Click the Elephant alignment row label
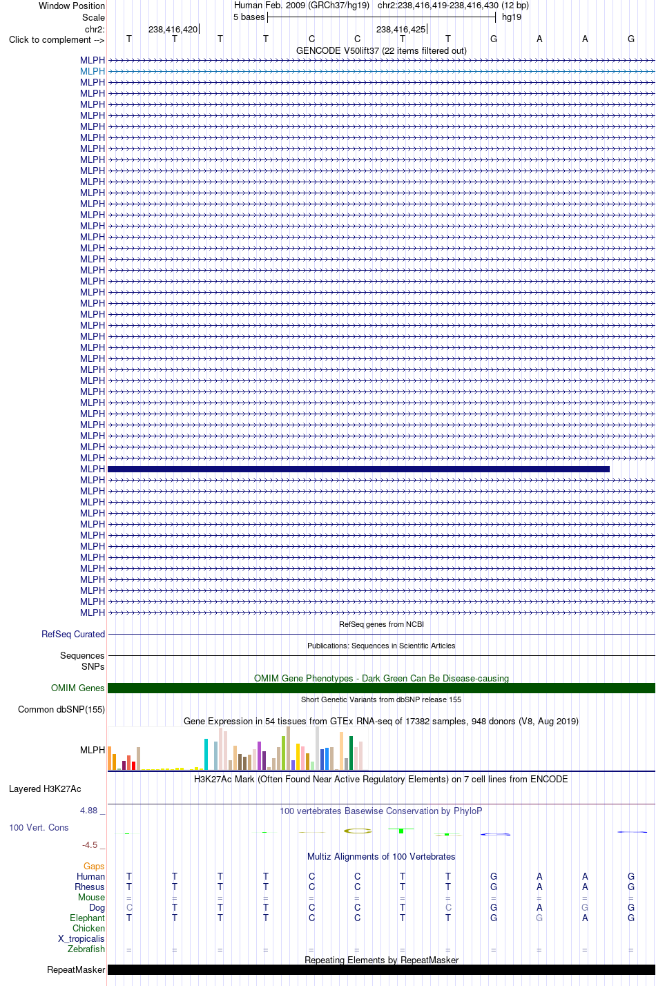 pyautogui.click(x=88, y=918)
